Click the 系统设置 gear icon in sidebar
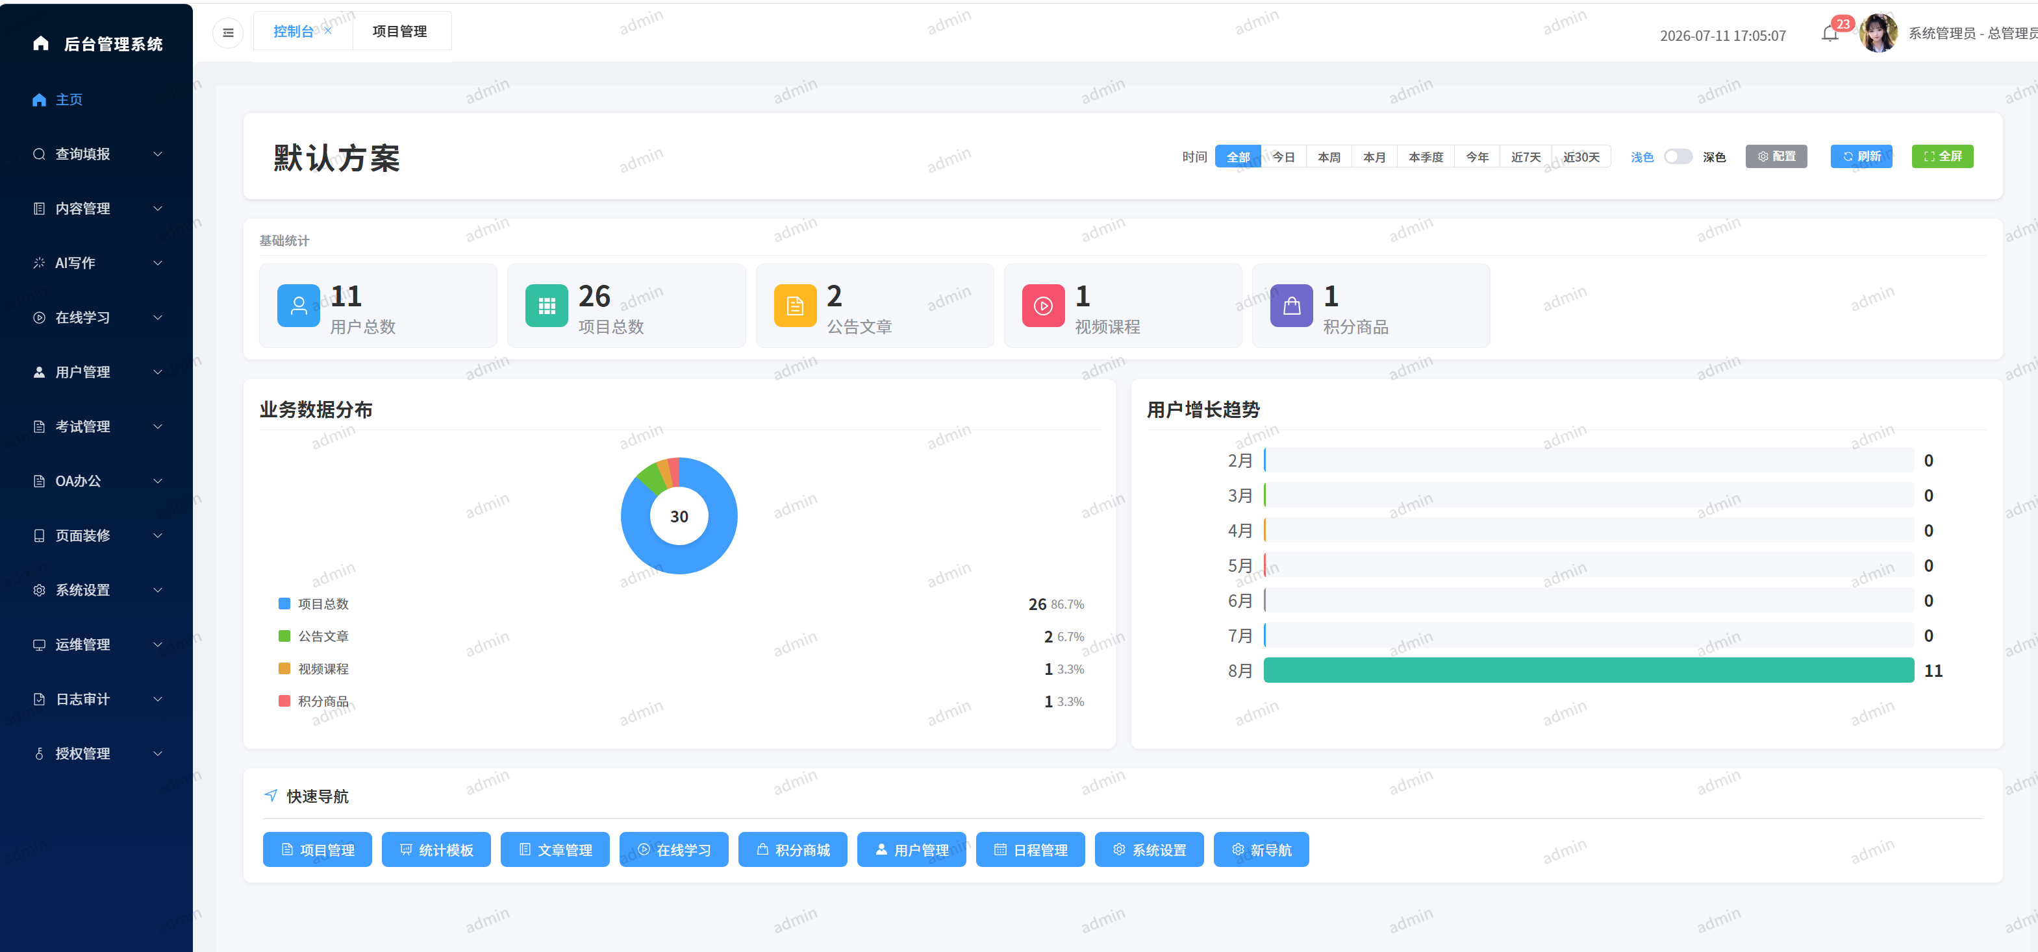This screenshot has width=2038, height=952. [x=39, y=591]
